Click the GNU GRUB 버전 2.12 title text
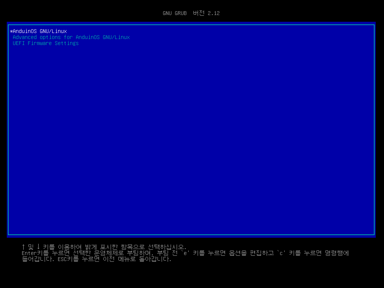The height and width of the screenshot is (288, 384). [x=191, y=13]
